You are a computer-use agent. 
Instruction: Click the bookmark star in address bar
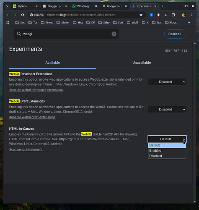point(141,15)
